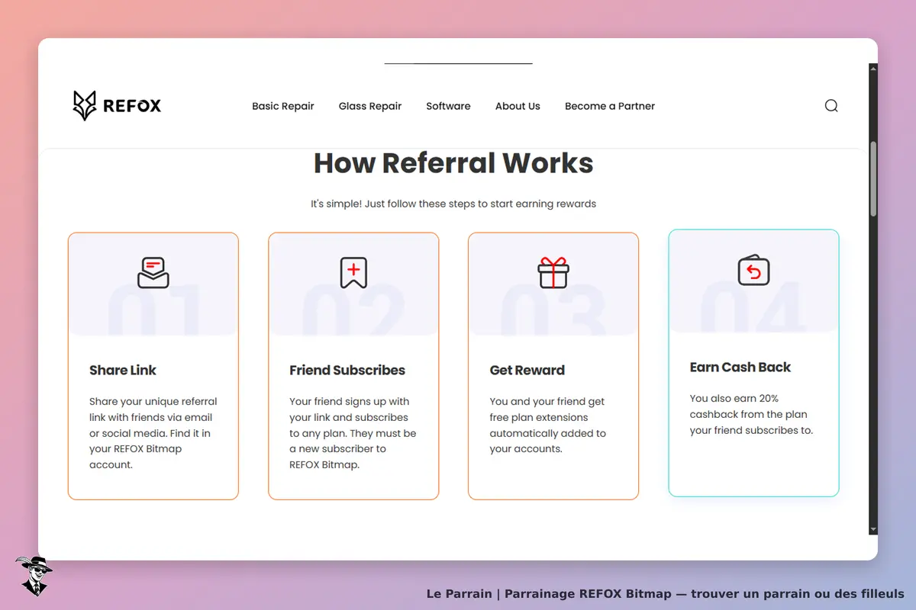Click the Share Link description paragraph
This screenshot has width=916, height=610.
point(153,433)
